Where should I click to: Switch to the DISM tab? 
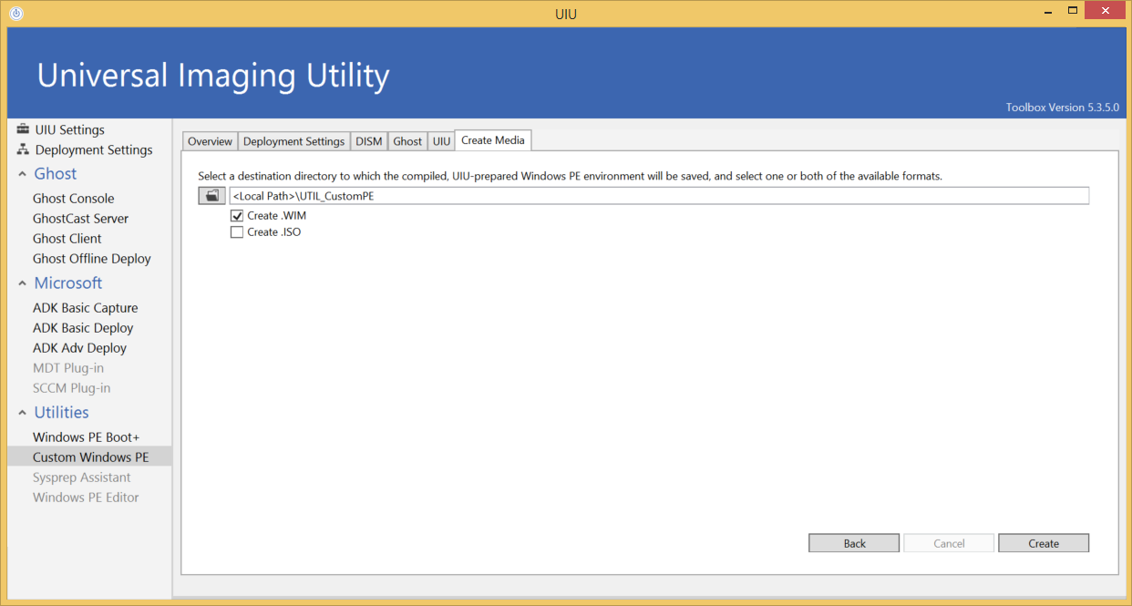[369, 141]
